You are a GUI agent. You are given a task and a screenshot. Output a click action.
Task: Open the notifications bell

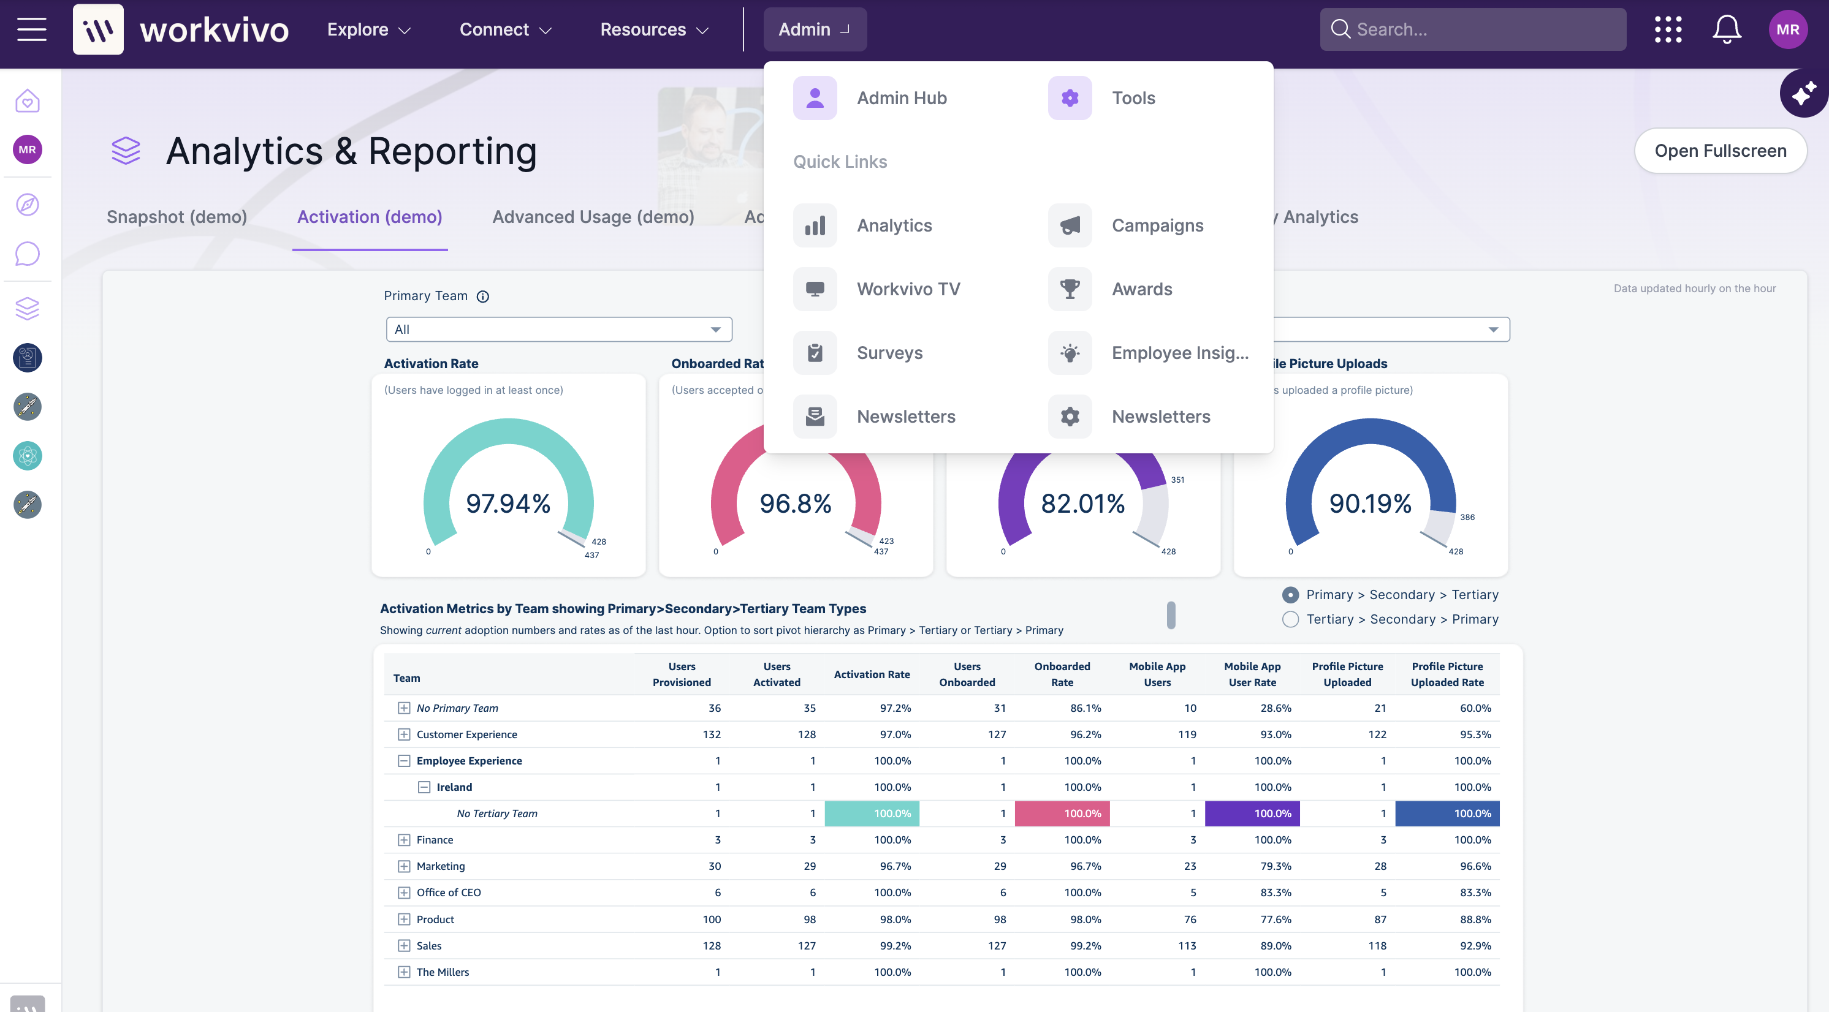(1727, 29)
